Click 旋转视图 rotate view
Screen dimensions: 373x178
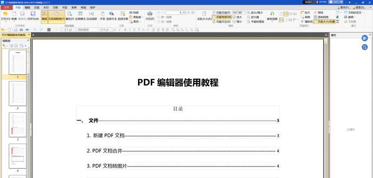click(x=272, y=16)
